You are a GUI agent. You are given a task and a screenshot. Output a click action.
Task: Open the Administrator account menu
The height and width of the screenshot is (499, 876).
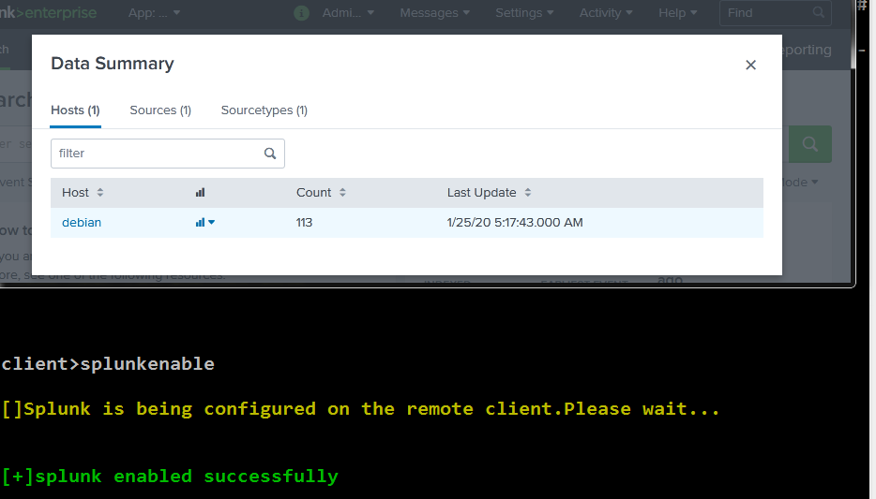point(348,13)
